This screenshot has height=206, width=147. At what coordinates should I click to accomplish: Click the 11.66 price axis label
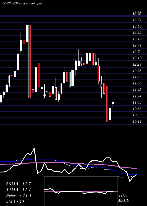pyautogui.click(x=137, y=83)
